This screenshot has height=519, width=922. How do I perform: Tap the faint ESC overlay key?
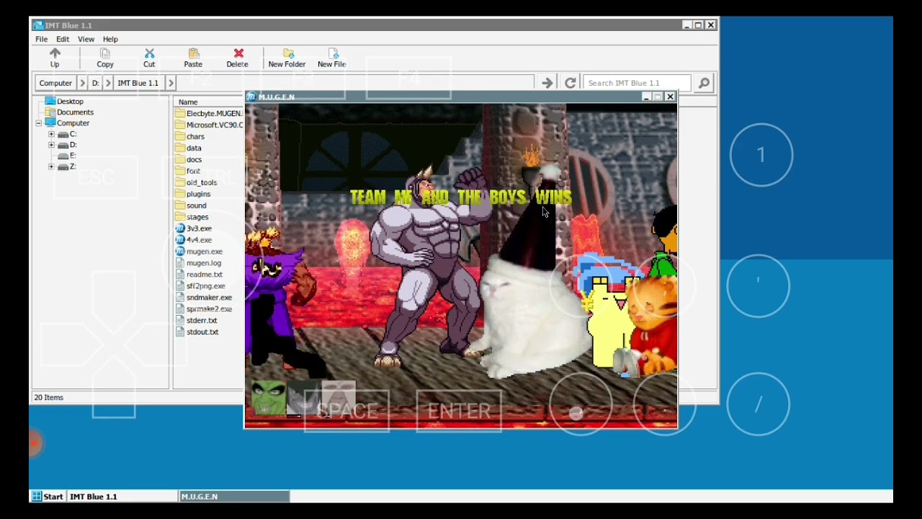pyautogui.click(x=96, y=177)
